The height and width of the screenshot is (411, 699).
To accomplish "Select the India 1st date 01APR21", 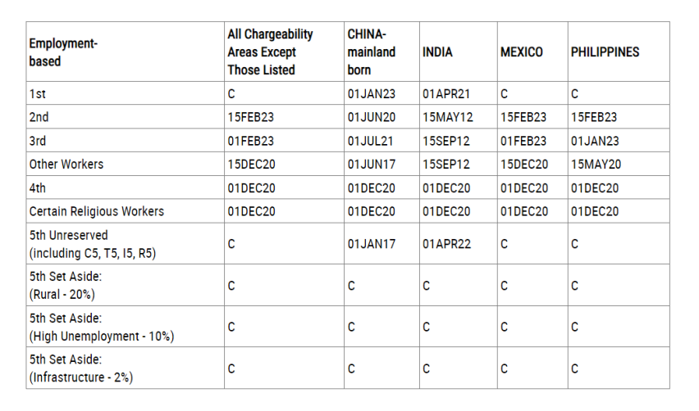I will 446,94.
